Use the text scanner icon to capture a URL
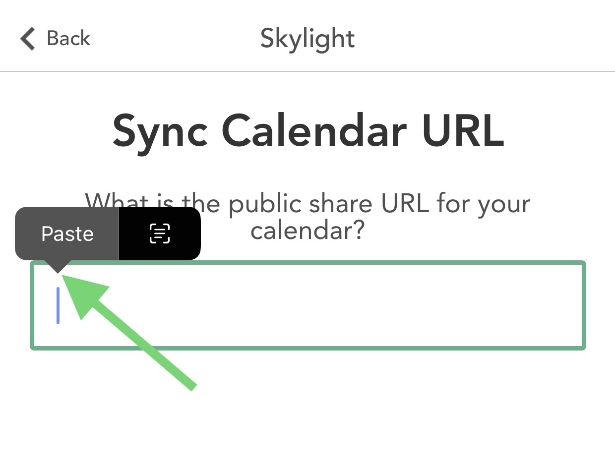The height and width of the screenshot is (469, 615). [159, 234]
